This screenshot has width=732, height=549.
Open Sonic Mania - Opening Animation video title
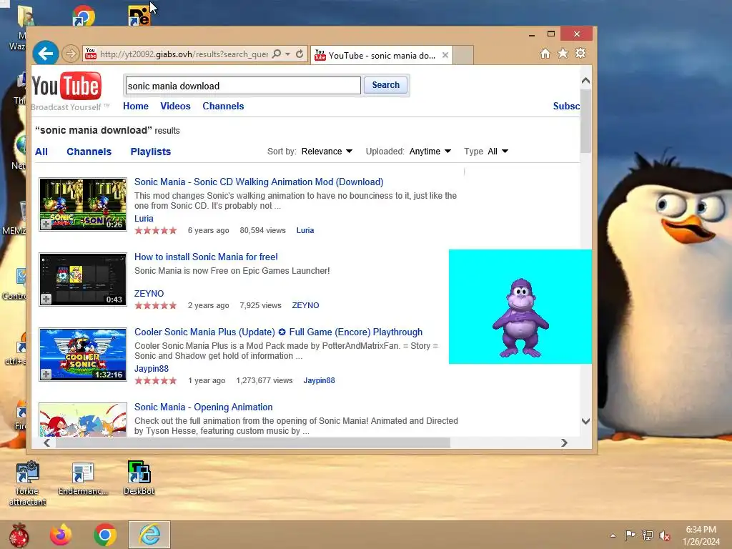click(x=204, y=407)
